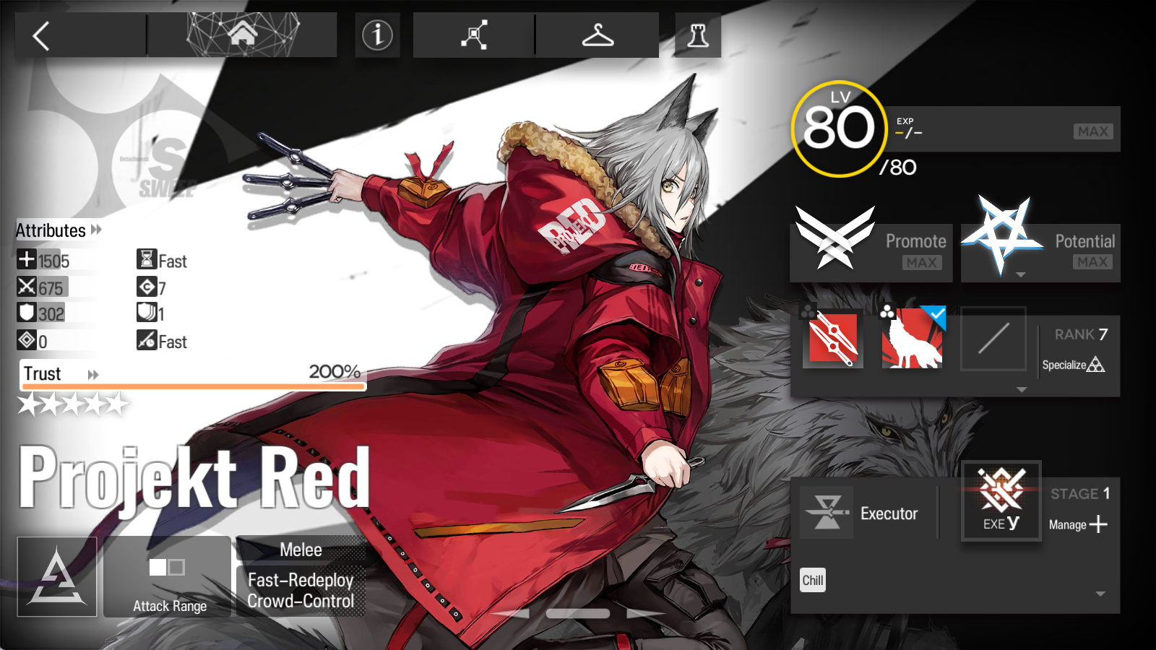The image size is (1156, 650).
Task: Expand the Trust details arrows
Action: (x=93, y=374)
